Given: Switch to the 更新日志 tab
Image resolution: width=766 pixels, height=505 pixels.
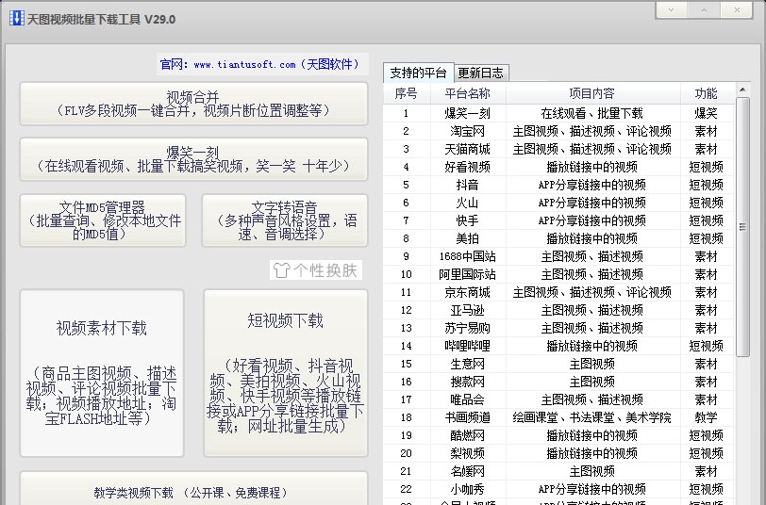Looking at the screenshot, I should 480,73.
